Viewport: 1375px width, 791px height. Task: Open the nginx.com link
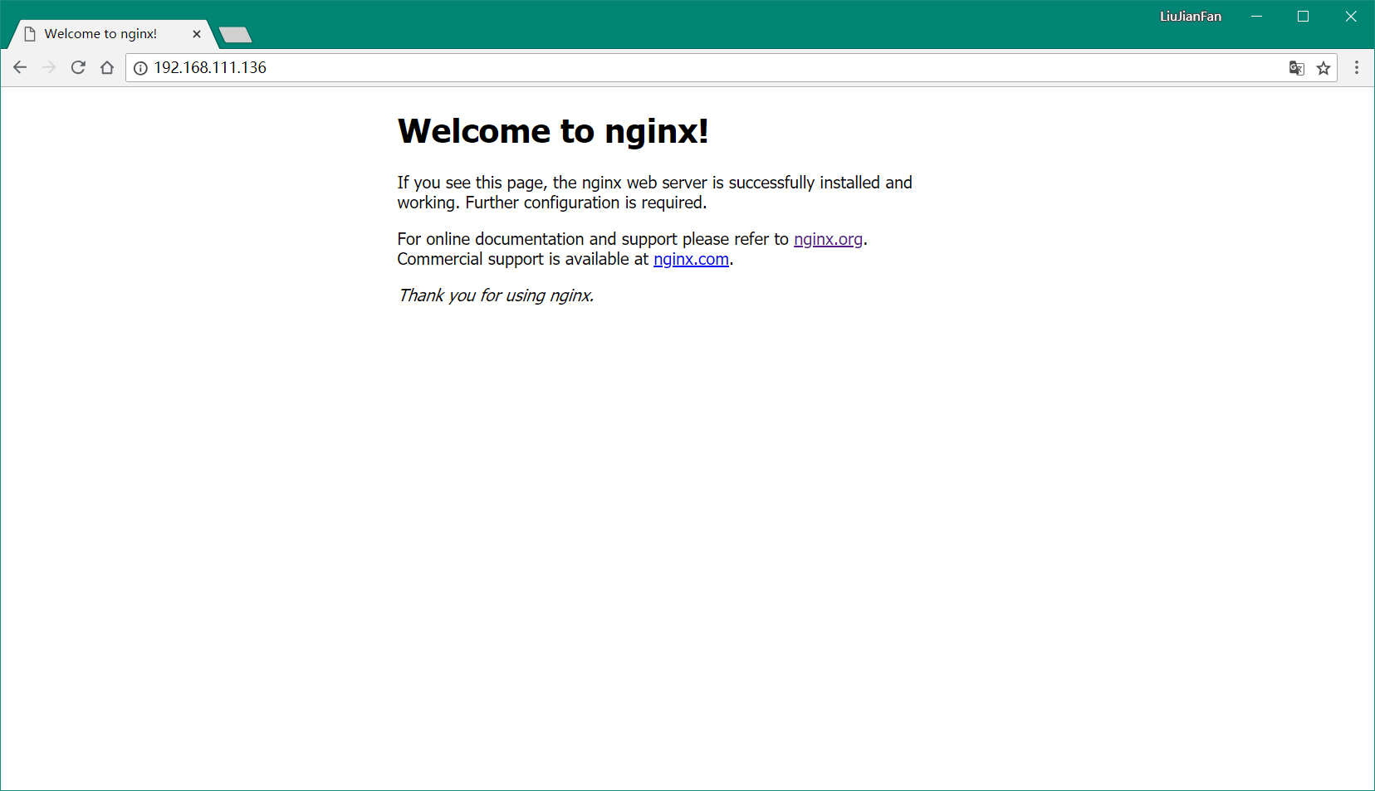point(691,259)
